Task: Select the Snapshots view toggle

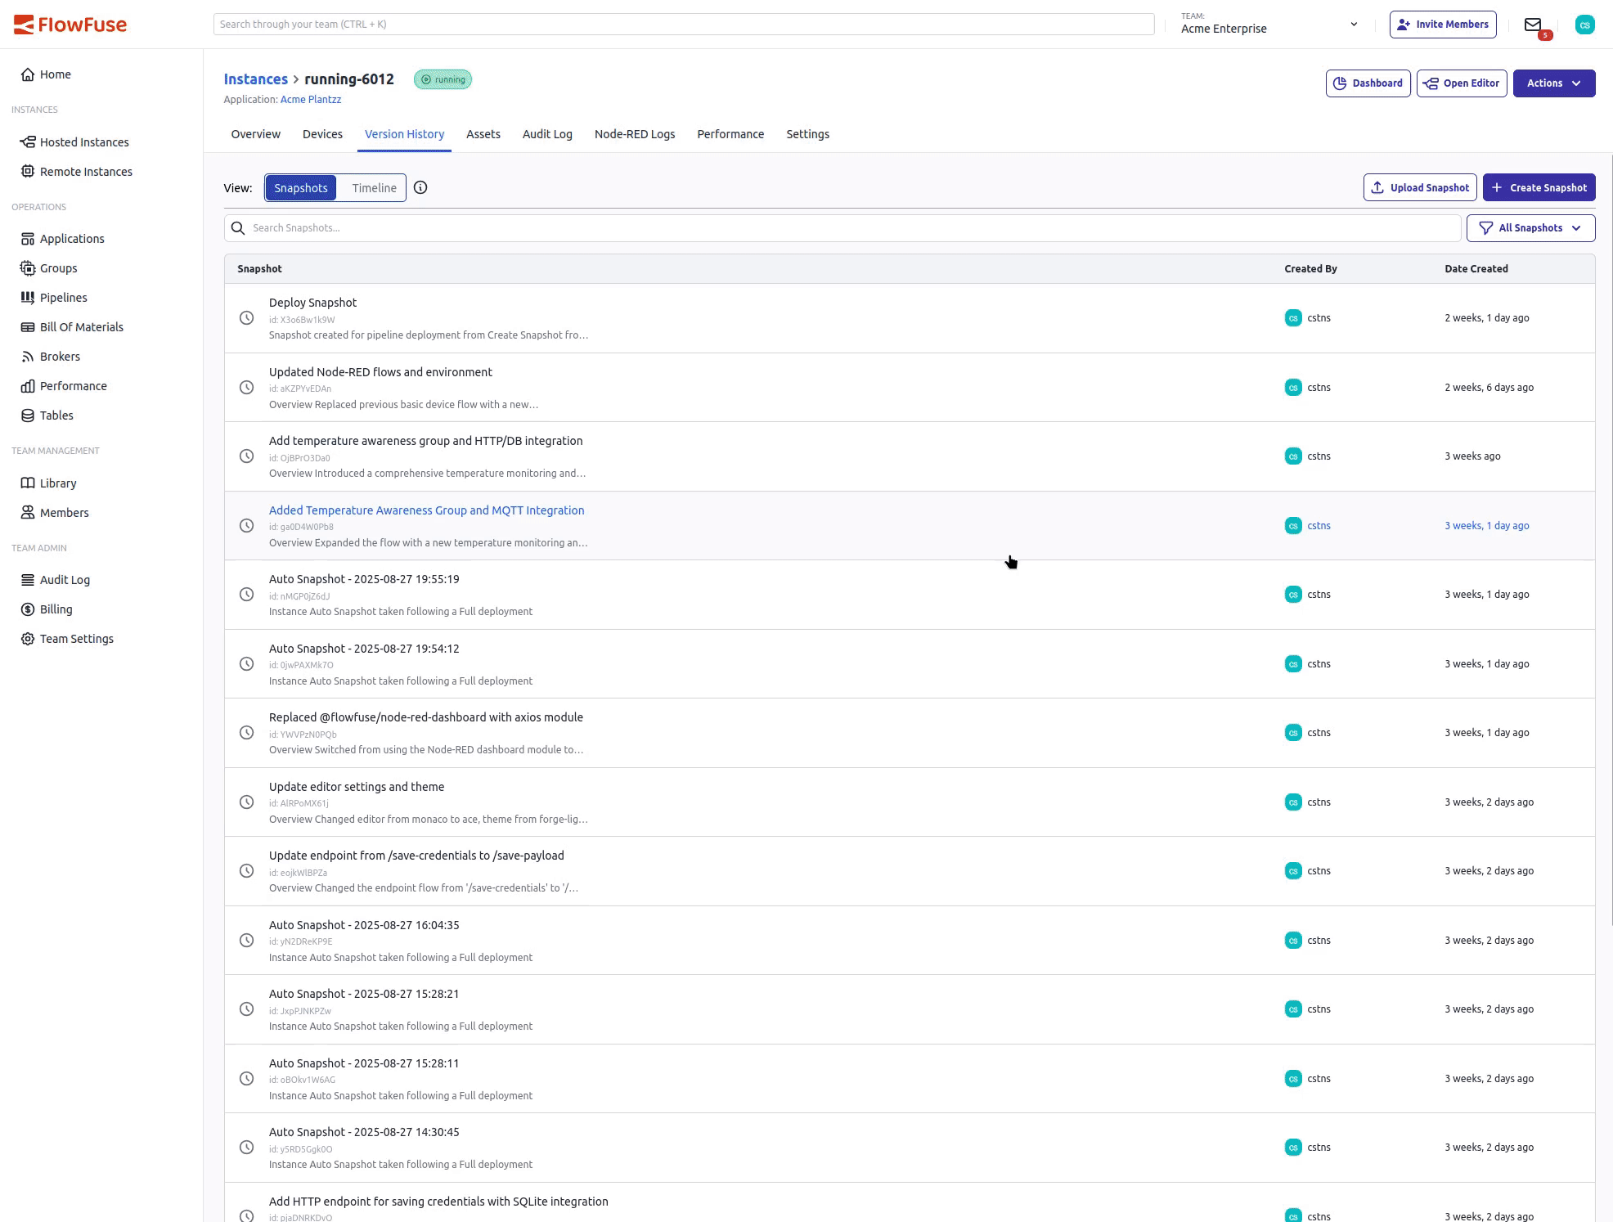Action: pos(300,187)
